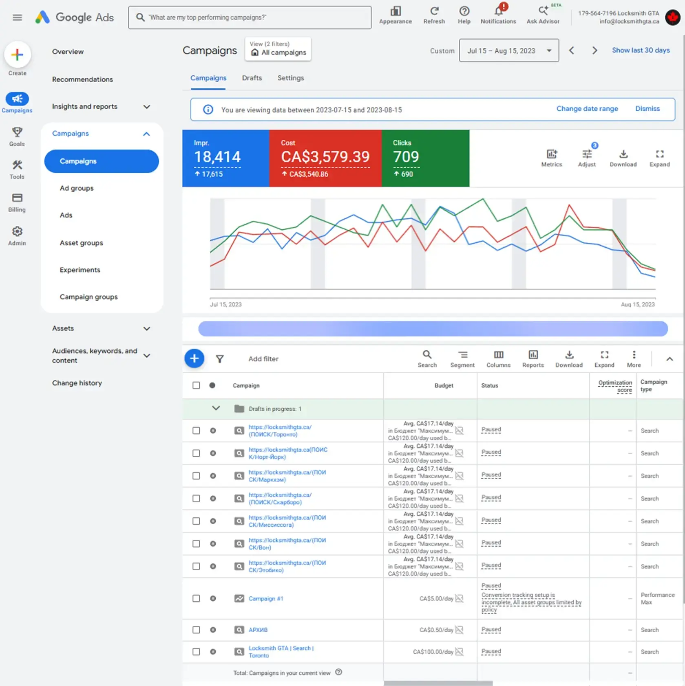Open the chart Adjust settings

pyautogui.click(x=587, y=158)
